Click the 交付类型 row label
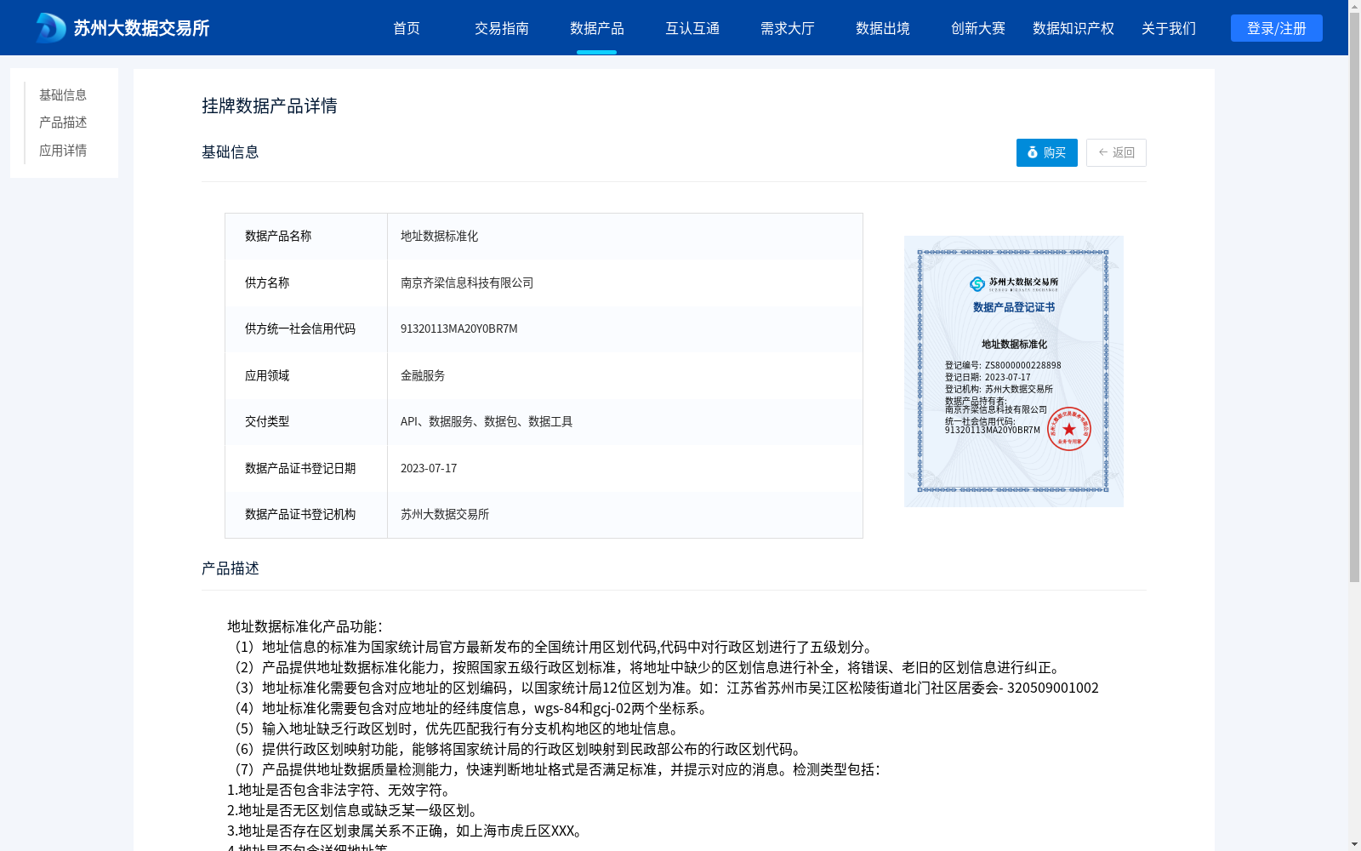The width and height of the screenshot is (1361, 851). coord(267,422)
